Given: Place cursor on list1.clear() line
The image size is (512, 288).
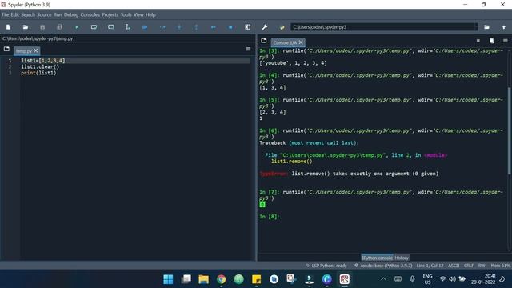Looking at the screenshot, I should pos(40,66).
